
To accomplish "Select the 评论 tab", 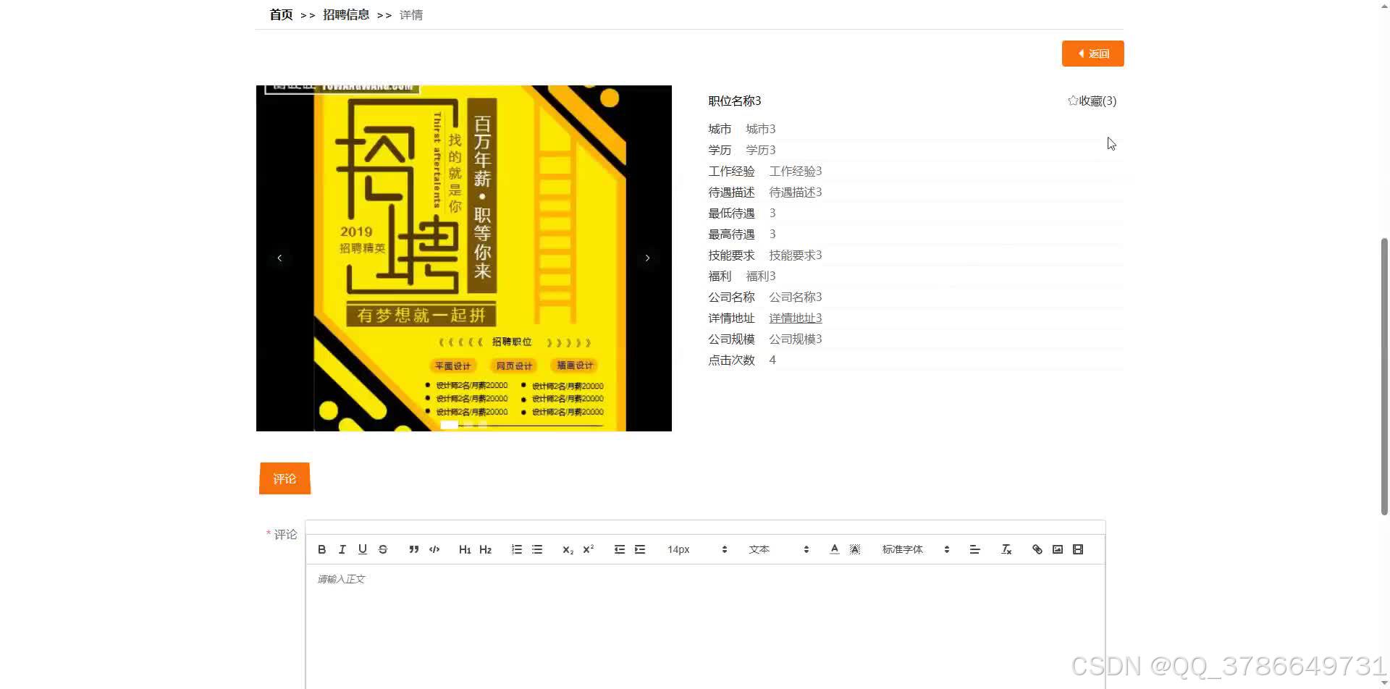I will point(285,478).
